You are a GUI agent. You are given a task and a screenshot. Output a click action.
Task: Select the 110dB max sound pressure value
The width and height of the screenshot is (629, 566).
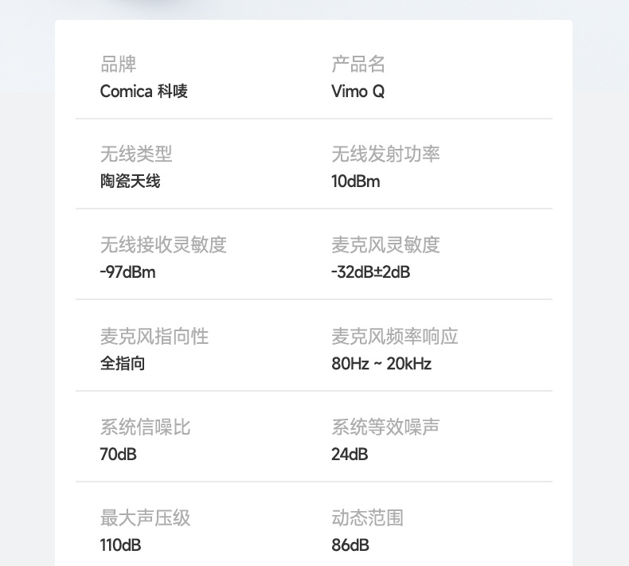click(121, 545)
